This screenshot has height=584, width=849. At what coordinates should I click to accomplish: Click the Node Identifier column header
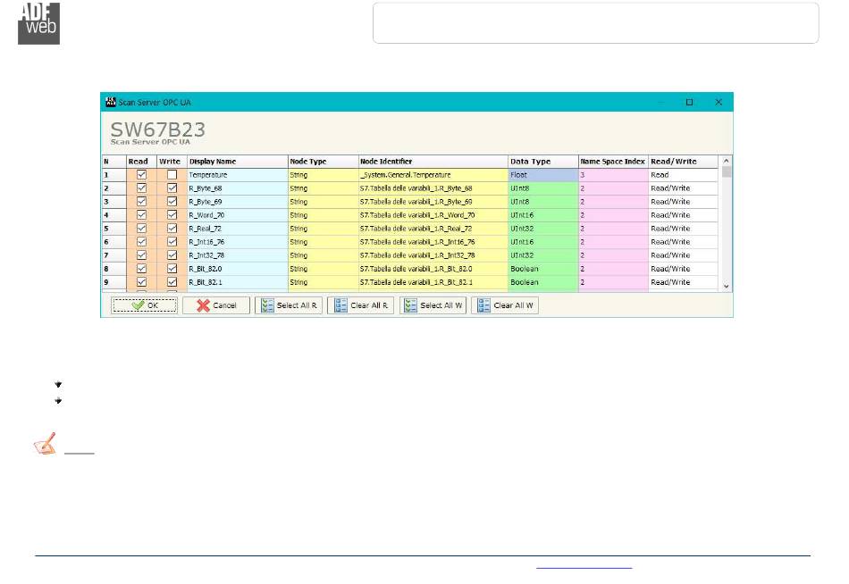[x=433, y=162]
